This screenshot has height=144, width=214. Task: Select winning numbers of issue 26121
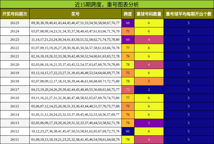75,56
